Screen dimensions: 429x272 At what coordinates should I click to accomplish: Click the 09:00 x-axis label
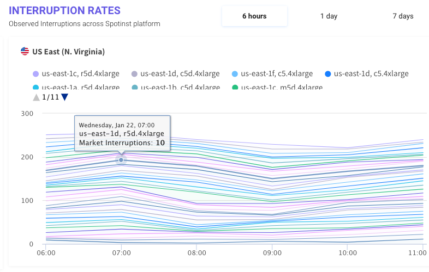point(272,253)
